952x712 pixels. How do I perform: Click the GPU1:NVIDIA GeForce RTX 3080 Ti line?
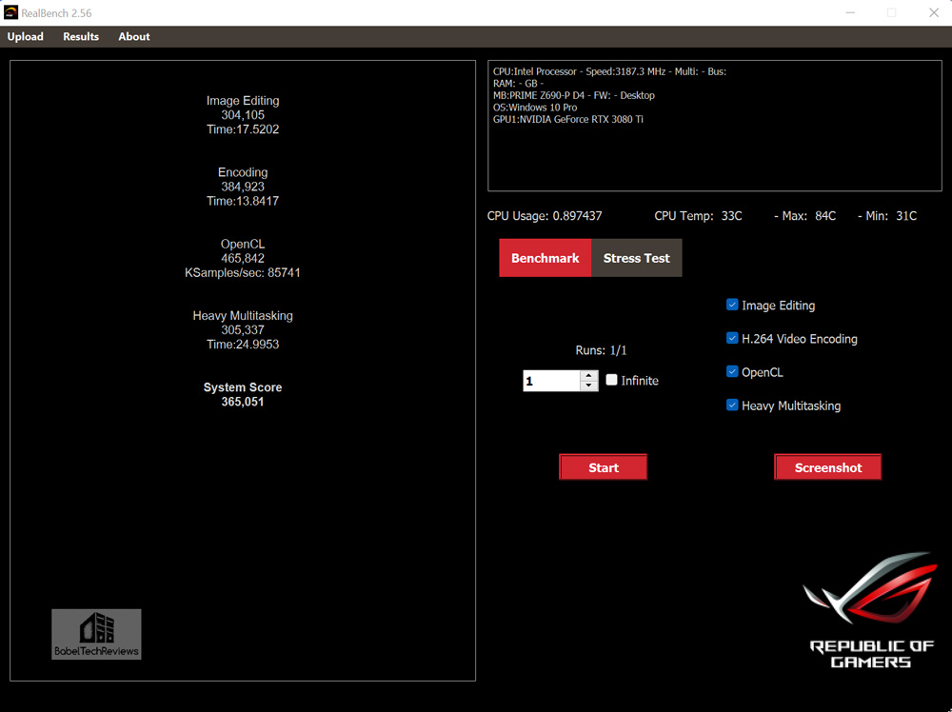pos(568,120)
